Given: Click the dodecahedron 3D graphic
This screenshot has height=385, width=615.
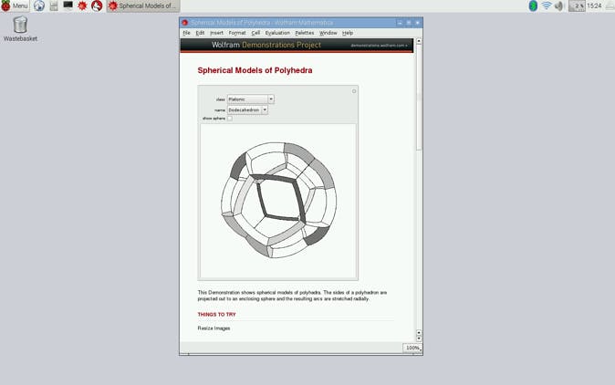Looking at the screenshot, I should click(278, 200).
